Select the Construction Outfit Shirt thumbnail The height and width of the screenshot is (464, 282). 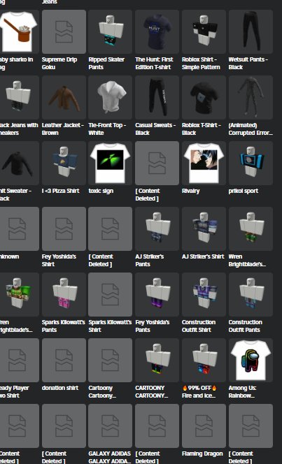point(204,294)
